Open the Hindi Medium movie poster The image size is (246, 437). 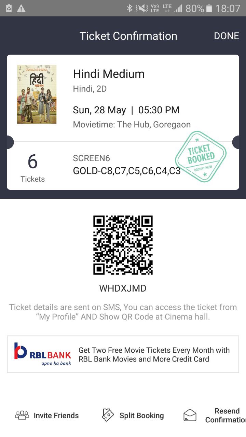tap(37, 94)
